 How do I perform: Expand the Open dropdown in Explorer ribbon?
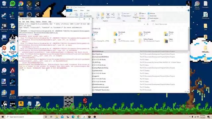(x=142, y=13)
